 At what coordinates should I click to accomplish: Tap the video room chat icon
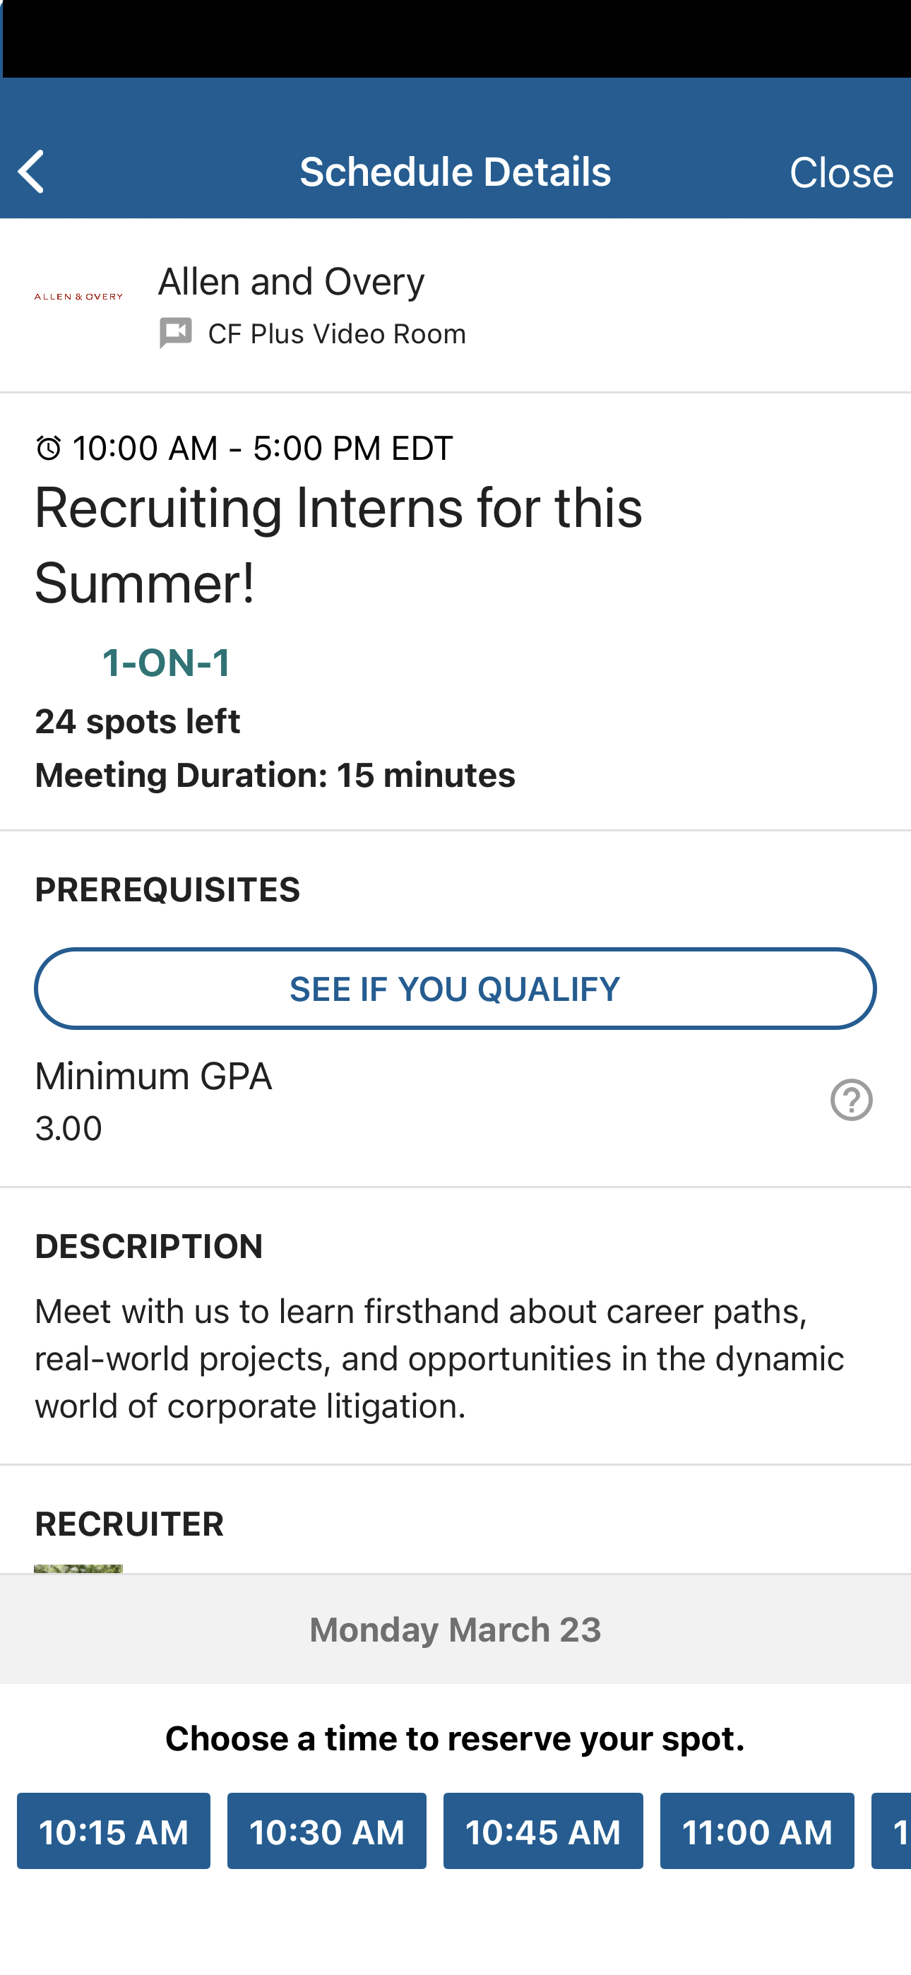(x=176, y=333)
